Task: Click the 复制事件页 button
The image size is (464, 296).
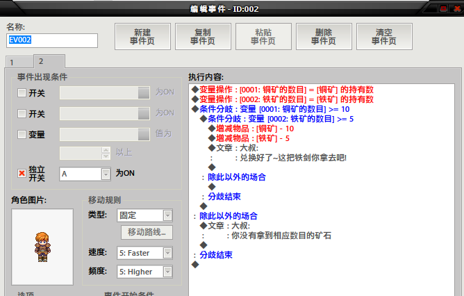Action: [x=203, y=37]
